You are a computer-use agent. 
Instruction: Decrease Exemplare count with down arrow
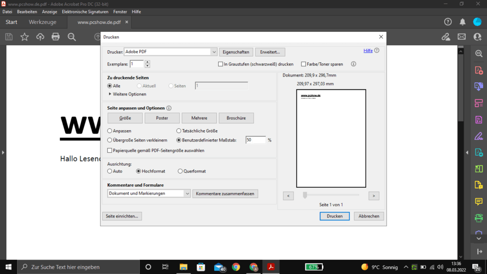pyautogui.click(x=147, y=66)
